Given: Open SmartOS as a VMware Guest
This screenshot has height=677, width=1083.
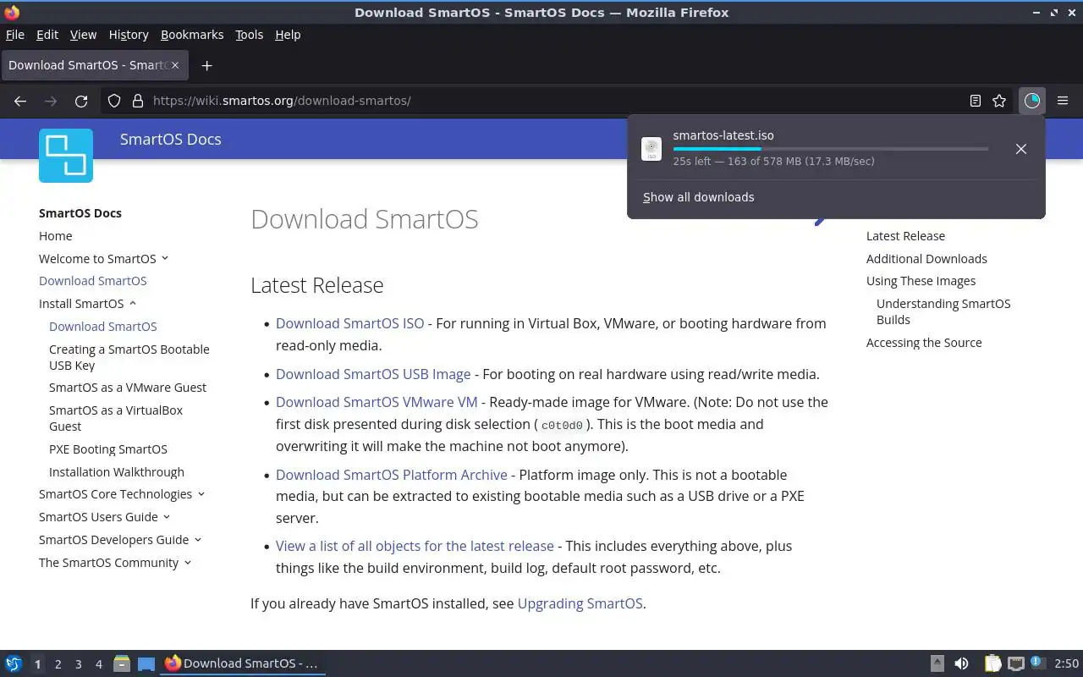Looking at the screenshot, I should 128,388.
